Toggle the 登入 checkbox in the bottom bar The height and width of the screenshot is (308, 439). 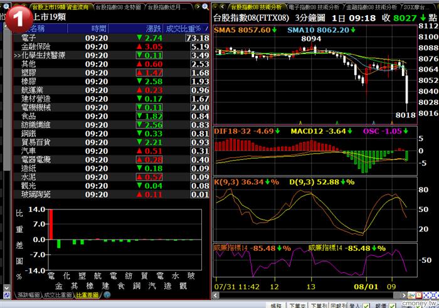(366, 305)
